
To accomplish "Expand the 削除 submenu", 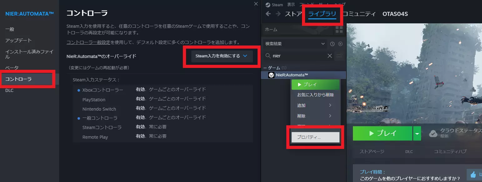I will coord(315,116).
